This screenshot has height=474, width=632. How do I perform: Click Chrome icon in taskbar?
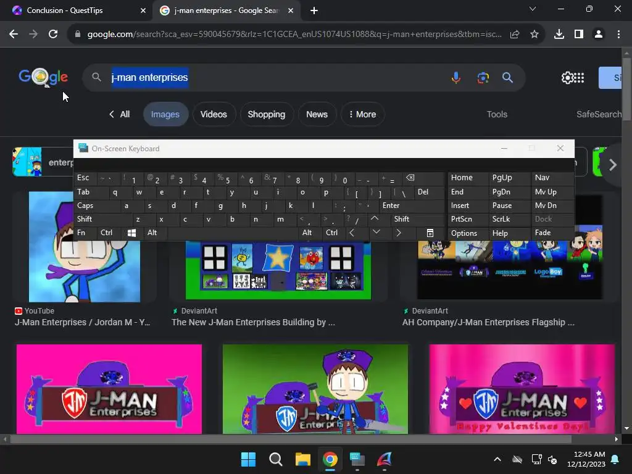[x=330, y=459]
